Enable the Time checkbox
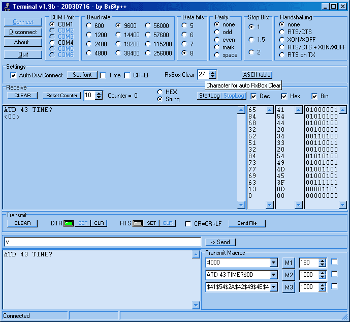This screenshot has width=350, height=322. [103, 75]
